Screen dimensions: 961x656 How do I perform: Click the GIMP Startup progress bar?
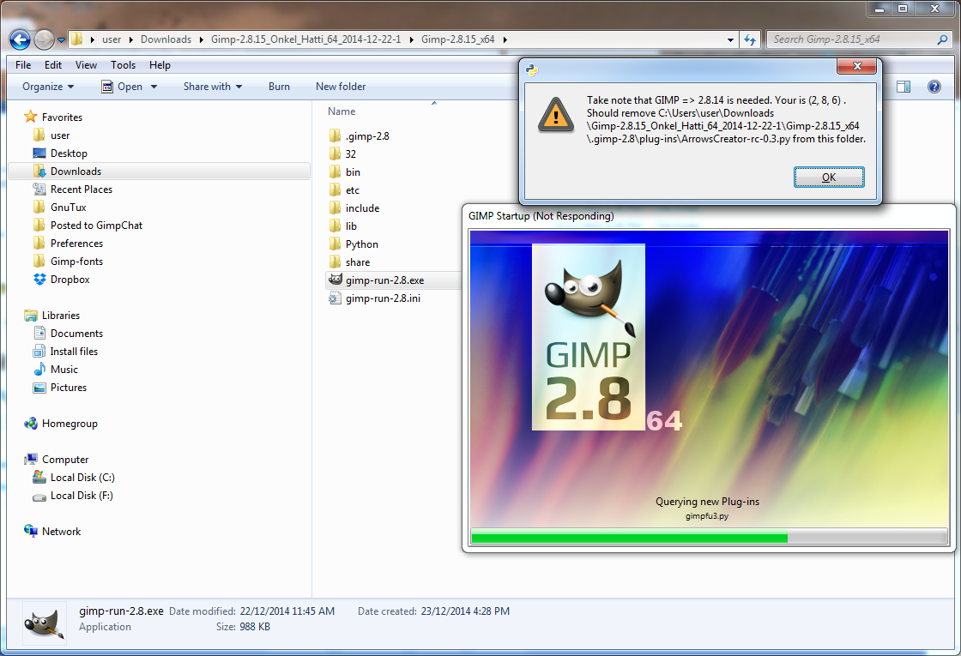point(709,538)
